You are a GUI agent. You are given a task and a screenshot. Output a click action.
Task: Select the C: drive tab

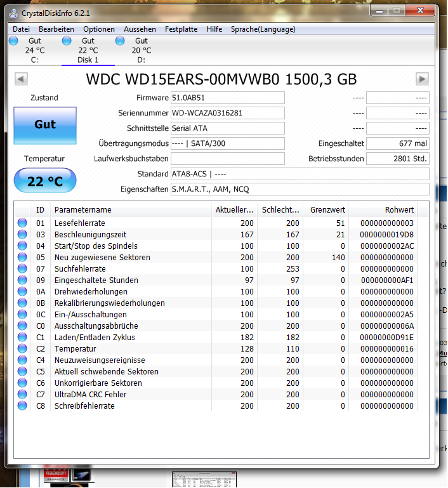(34, 50)
